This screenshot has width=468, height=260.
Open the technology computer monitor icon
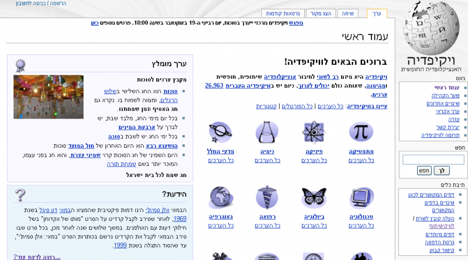click(361, 197)
